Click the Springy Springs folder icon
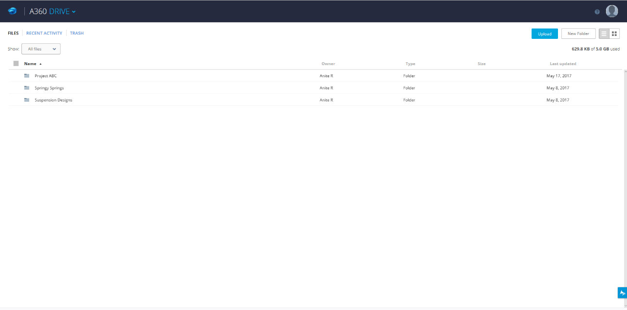 [x=27, y=88]
